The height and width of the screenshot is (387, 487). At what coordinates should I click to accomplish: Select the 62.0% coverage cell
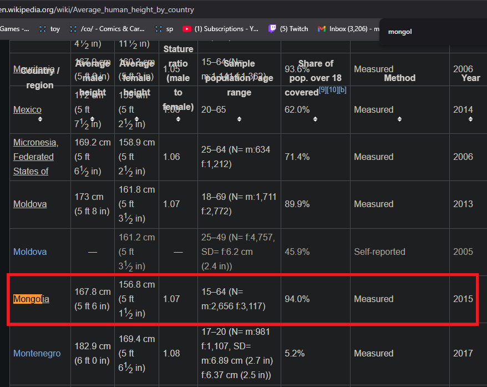[316, 110]
